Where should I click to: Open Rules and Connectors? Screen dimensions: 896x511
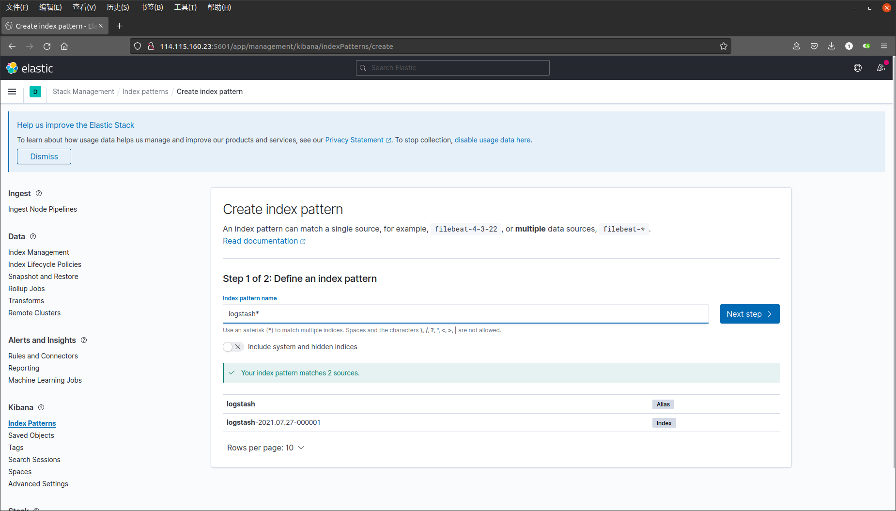pyautogui.click(x=43, y=356)
